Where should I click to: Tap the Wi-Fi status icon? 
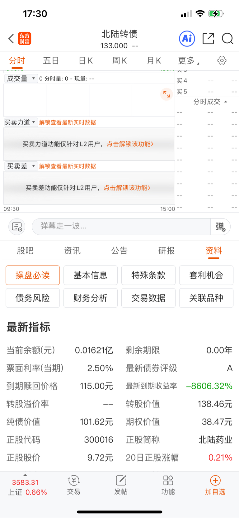[200, 14]
